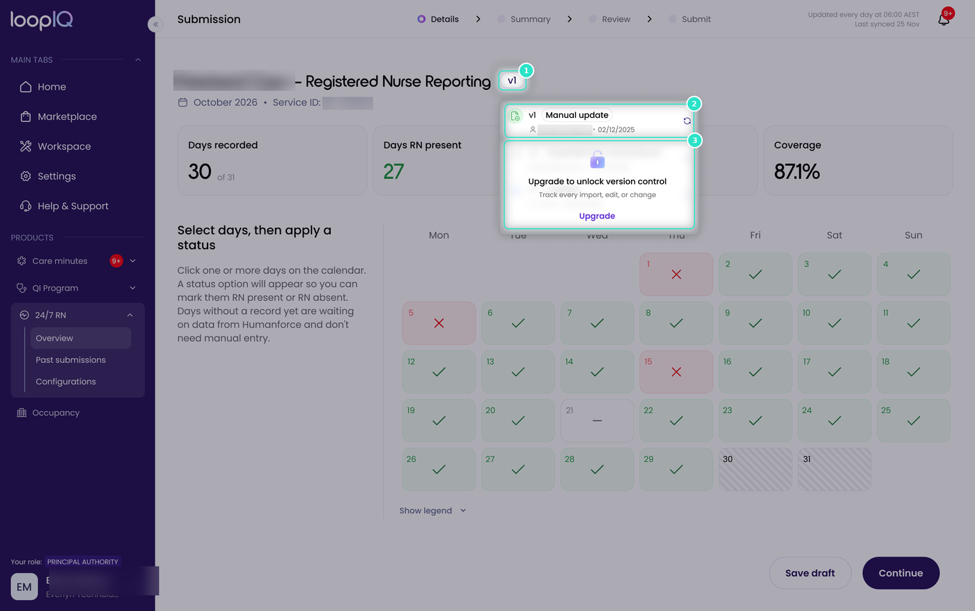Image resolution: width=975 pixels, height=611 pixels.
Task: Click the Manual update tag
Action: click(577, 115)
